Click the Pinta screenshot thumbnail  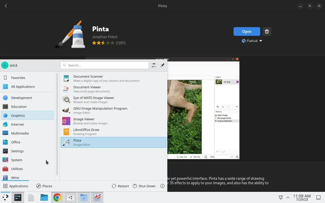coord(203,108)
